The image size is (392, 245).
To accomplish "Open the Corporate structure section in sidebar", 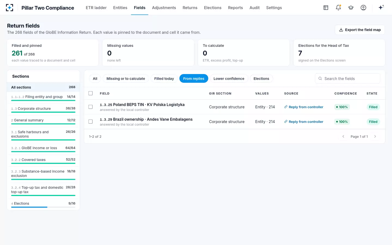I will tap(43, 109).
